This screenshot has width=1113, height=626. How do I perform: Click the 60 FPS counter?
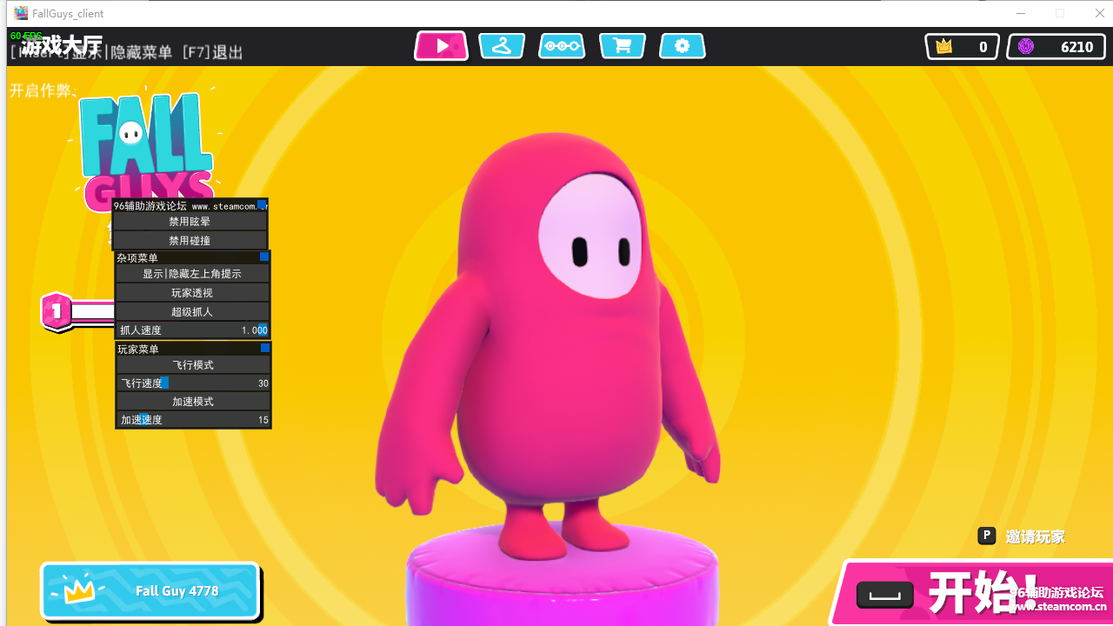[x=26, y=36]
